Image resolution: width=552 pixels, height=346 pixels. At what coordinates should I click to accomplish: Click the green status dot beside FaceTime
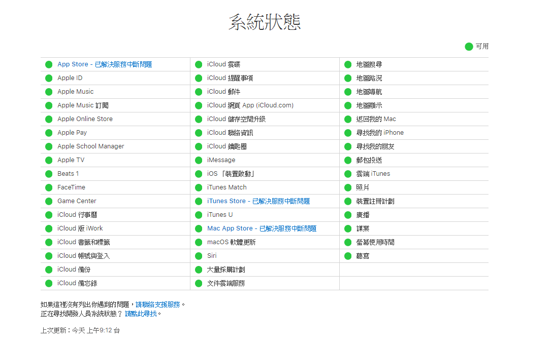[x=49, y=187]
